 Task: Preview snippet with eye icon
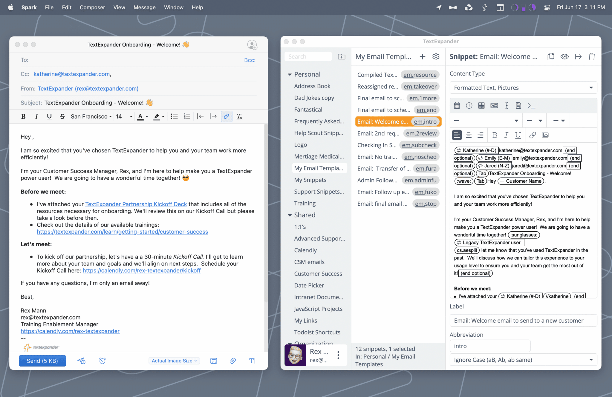(x=564, y=57)
